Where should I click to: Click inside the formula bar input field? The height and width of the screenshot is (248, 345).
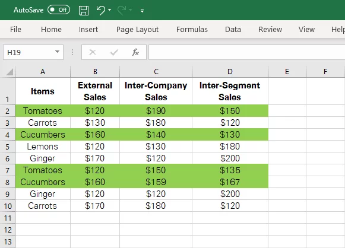tap(246, 52)
